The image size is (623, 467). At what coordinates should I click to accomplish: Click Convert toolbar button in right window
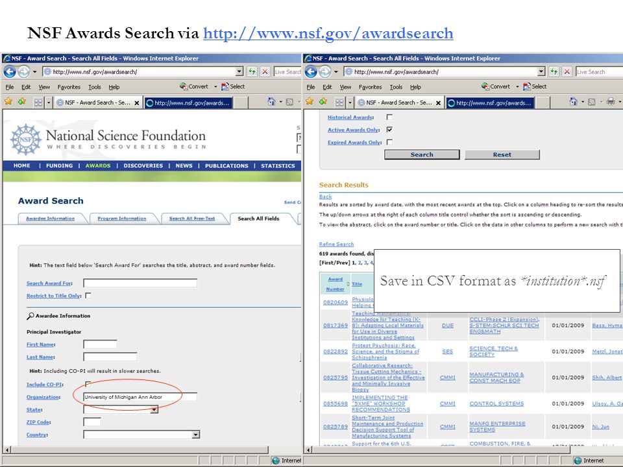[x=495, y=86]
